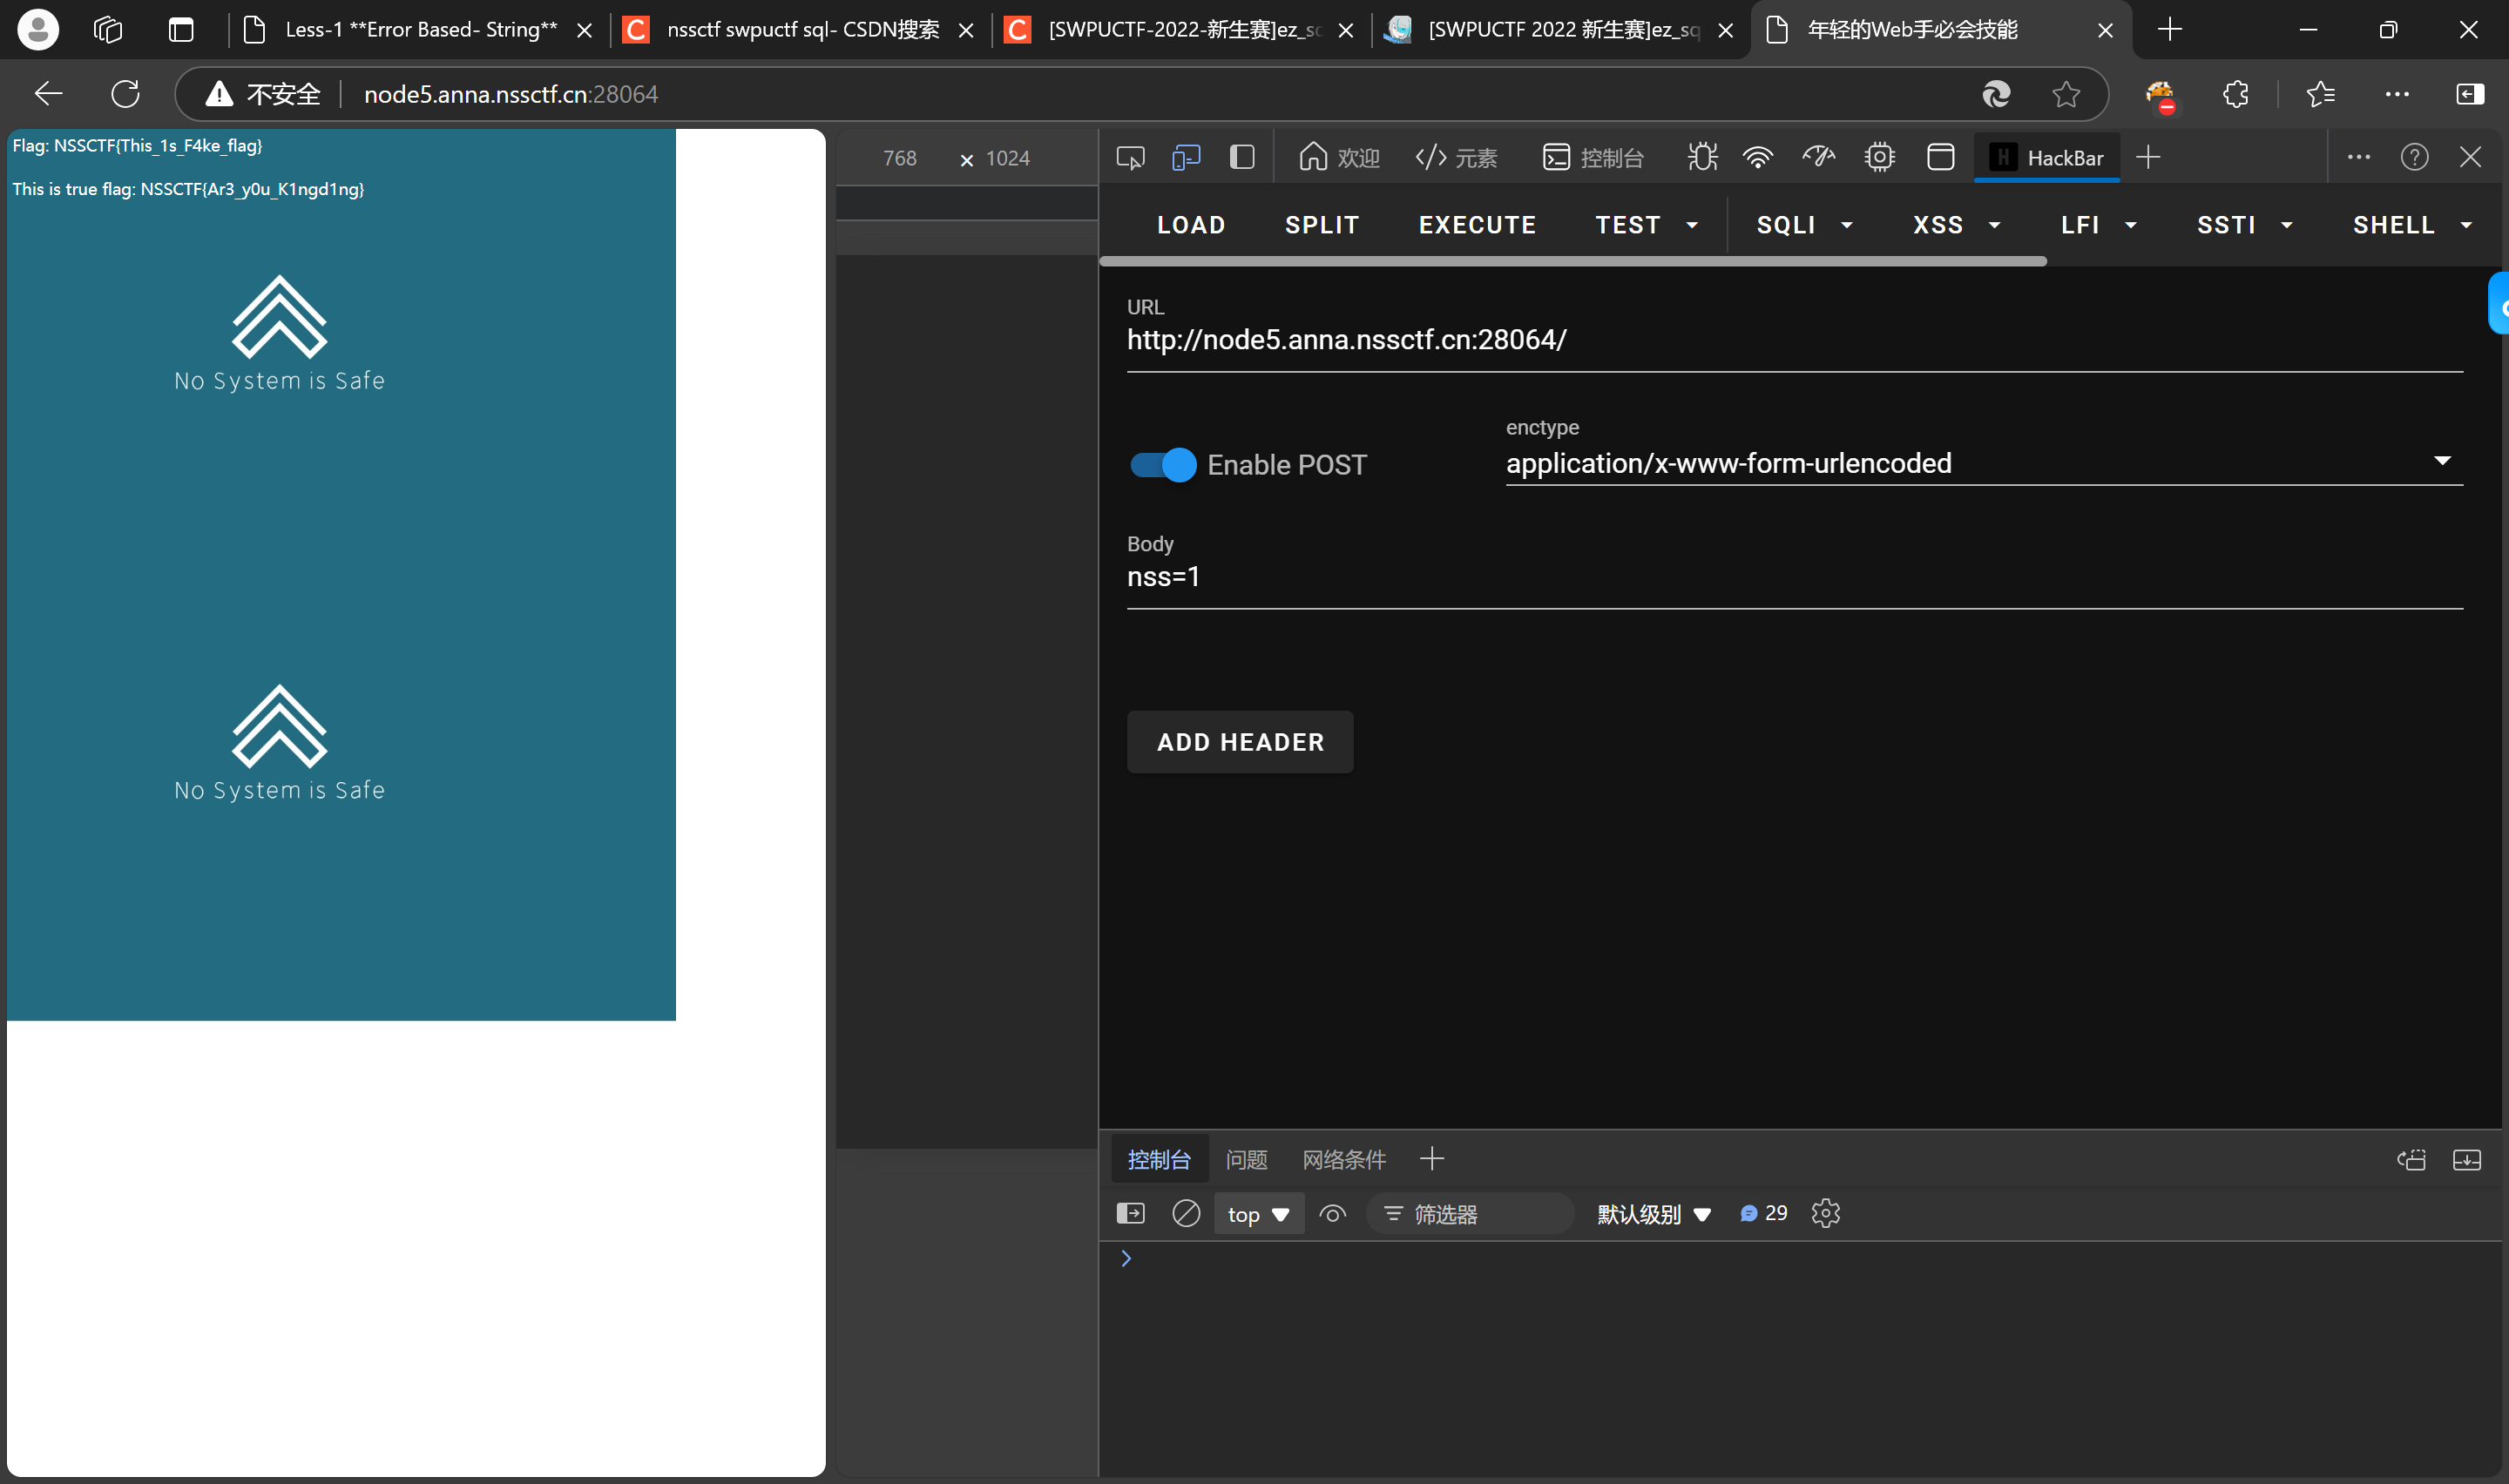Image resolution: width=2509 pixels, height=1484 pixels.
Task: Click the LOAD button in HackBar
Action: tap(1191, 226)
